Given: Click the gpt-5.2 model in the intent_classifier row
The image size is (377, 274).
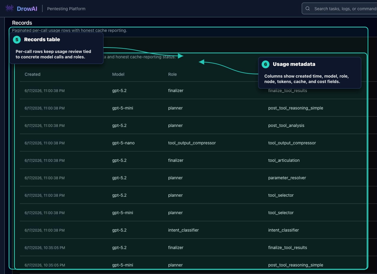Looking at the screenshot, I should point(119,230).
